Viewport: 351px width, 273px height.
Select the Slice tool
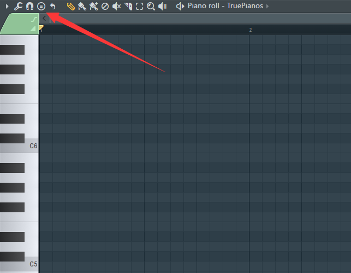128,6
